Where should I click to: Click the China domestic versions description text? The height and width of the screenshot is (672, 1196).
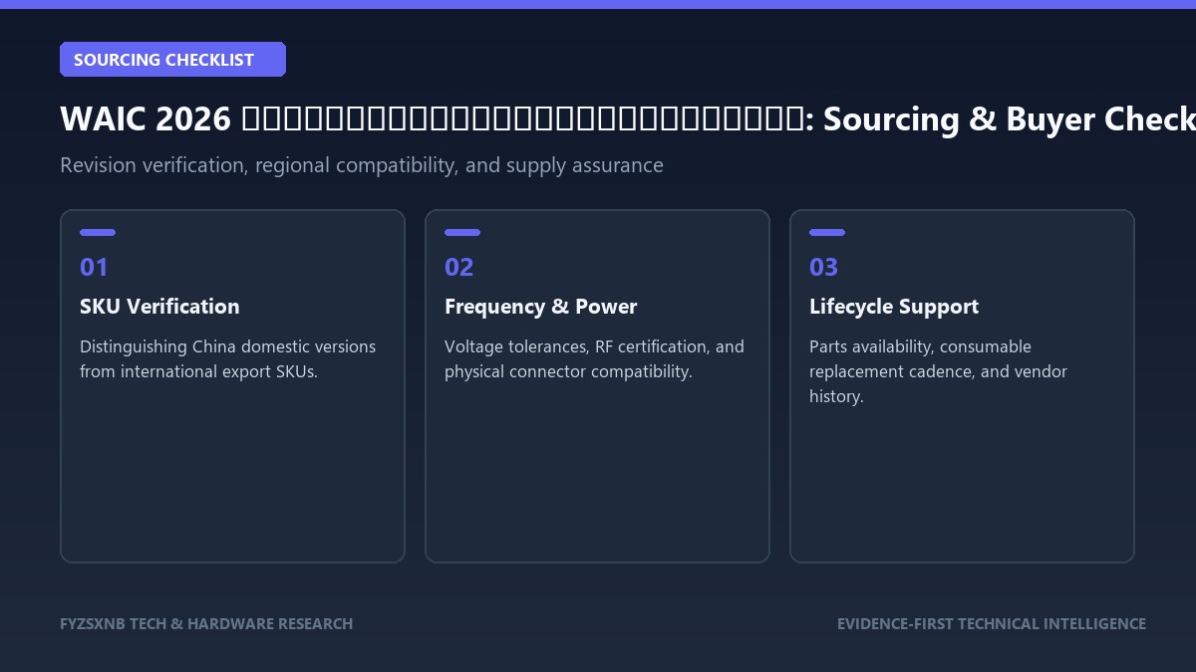[228, 359]
